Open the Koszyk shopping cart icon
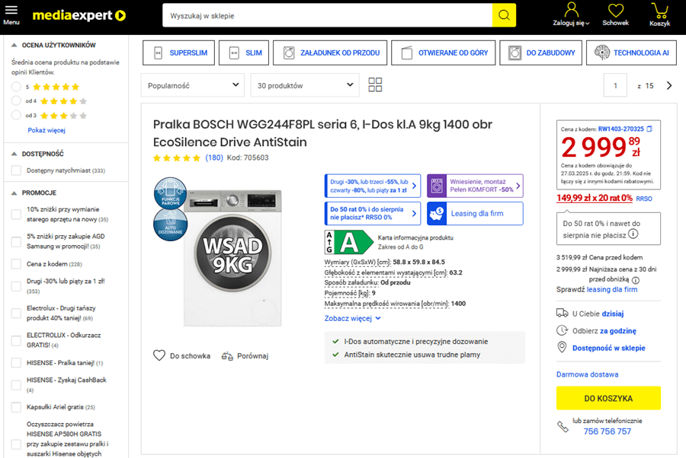Screen dimensions: 686x458 click(x=659, y=11)
